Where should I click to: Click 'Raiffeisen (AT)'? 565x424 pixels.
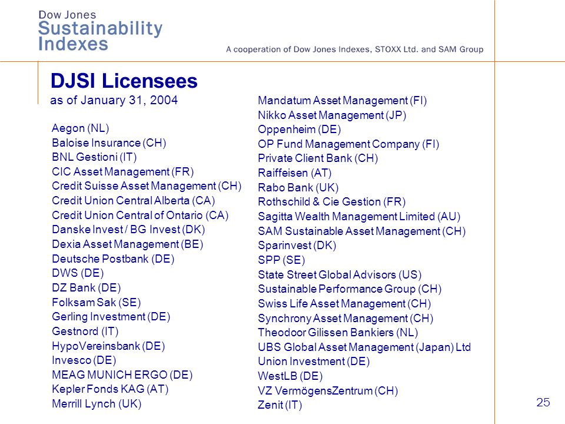[295, 173]
